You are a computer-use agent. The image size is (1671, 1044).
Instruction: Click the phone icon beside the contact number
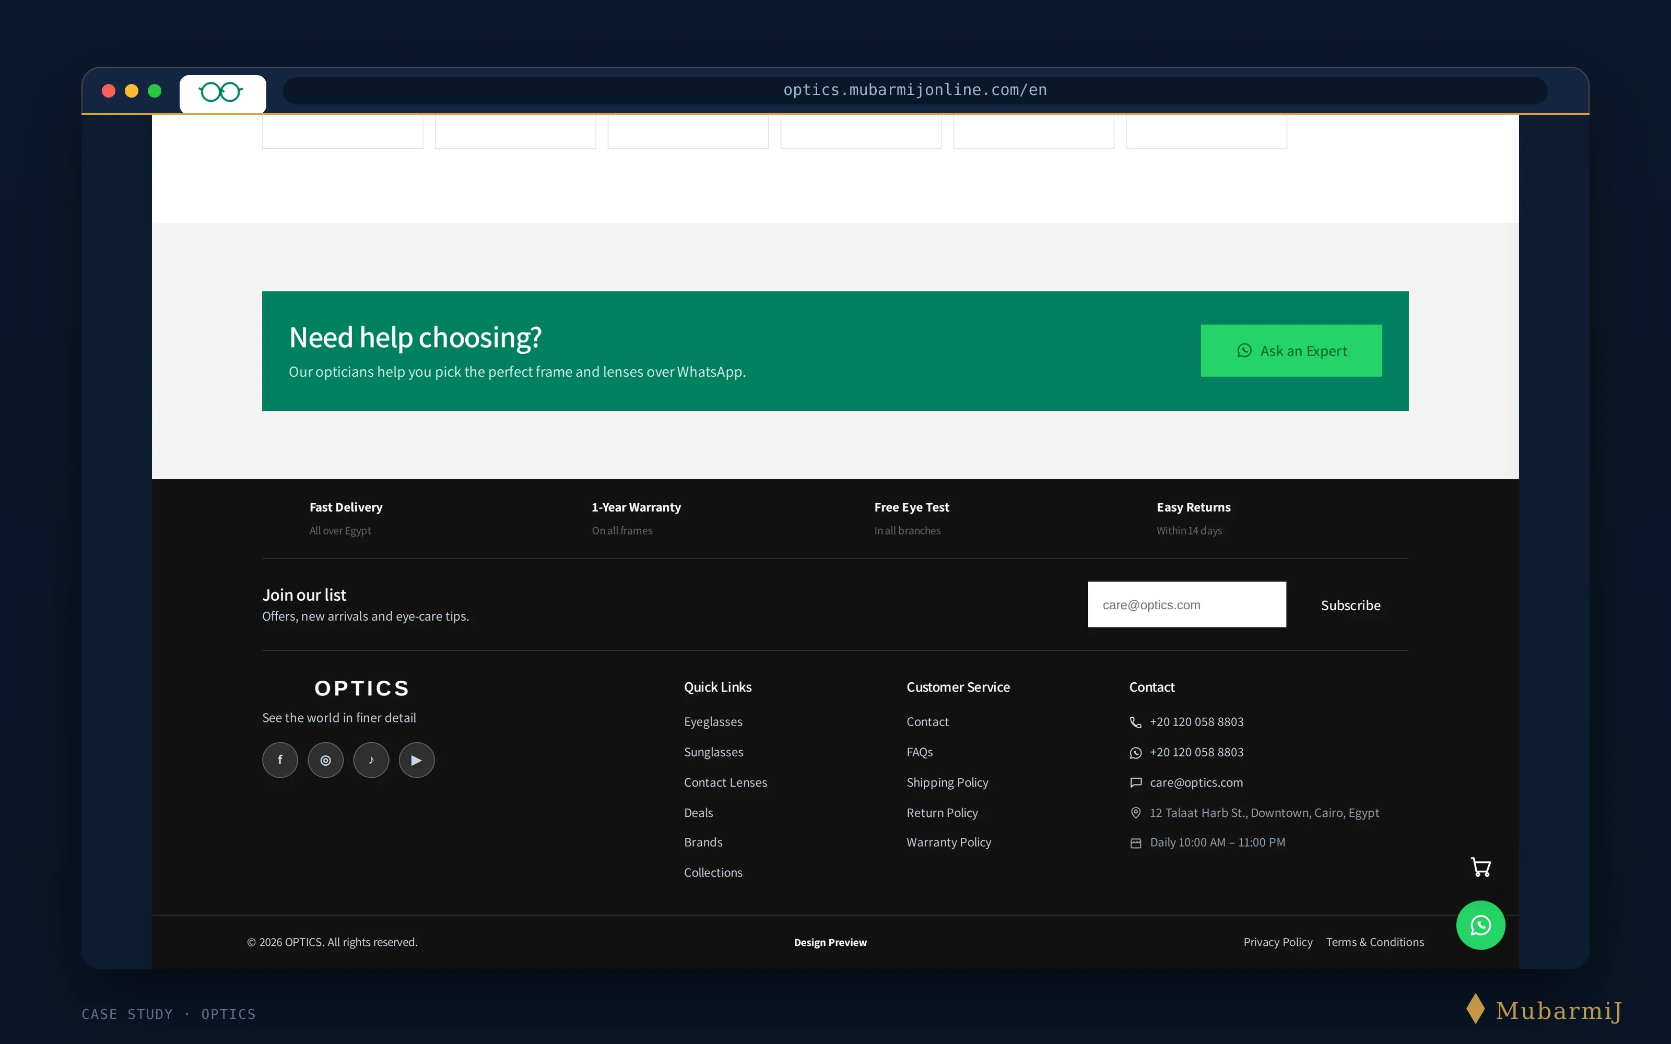pyautogui.click(x=1135, y=722)
